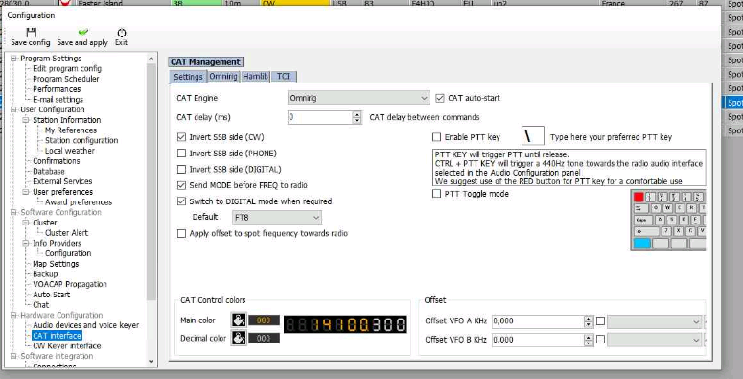This screenshot has width=743, height=379.
Task: Click the Main color 000 swatch
Action: pos(264,320)
